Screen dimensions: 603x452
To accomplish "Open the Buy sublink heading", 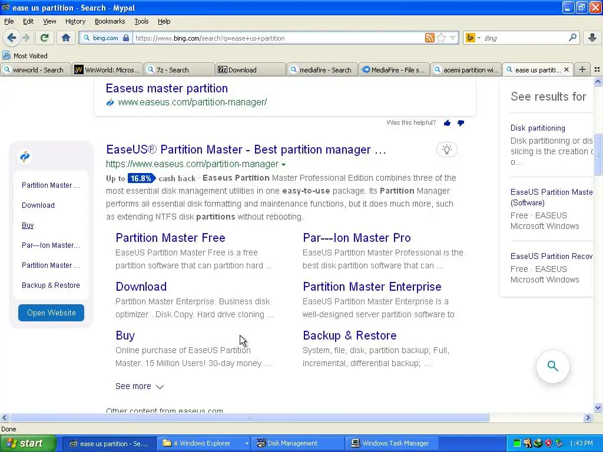I will click(x=125, y=335).
